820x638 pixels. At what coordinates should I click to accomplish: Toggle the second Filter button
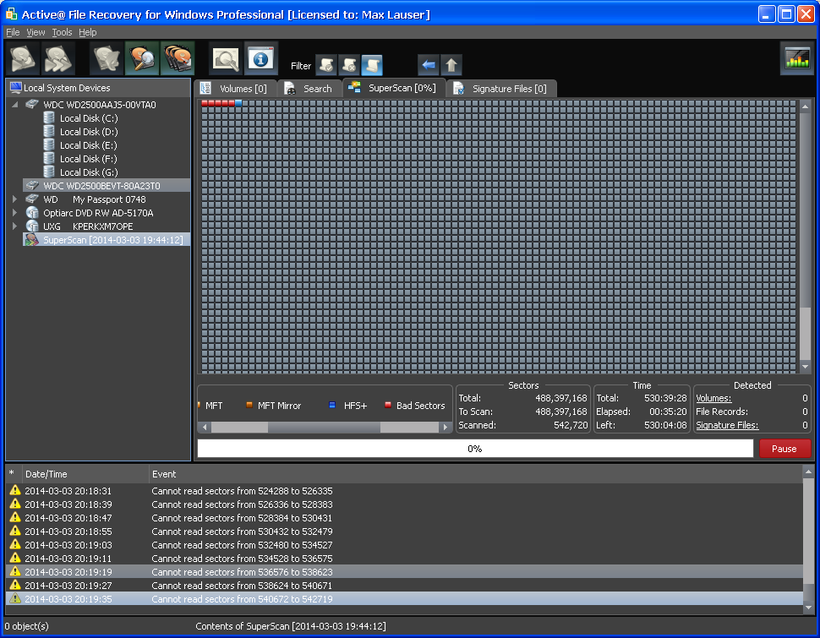point(348,65)
